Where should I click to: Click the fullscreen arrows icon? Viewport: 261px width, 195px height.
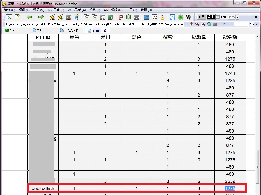point(137,17)
